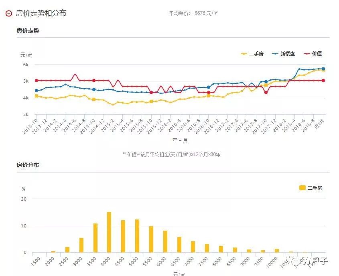
Task: Collapse the 房价走势和分布 section with red minus icon
Action: coord(9,13)
